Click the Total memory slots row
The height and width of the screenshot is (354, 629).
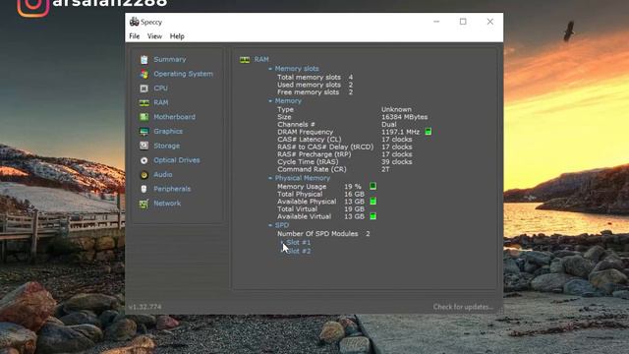click(x=314, y=77)
